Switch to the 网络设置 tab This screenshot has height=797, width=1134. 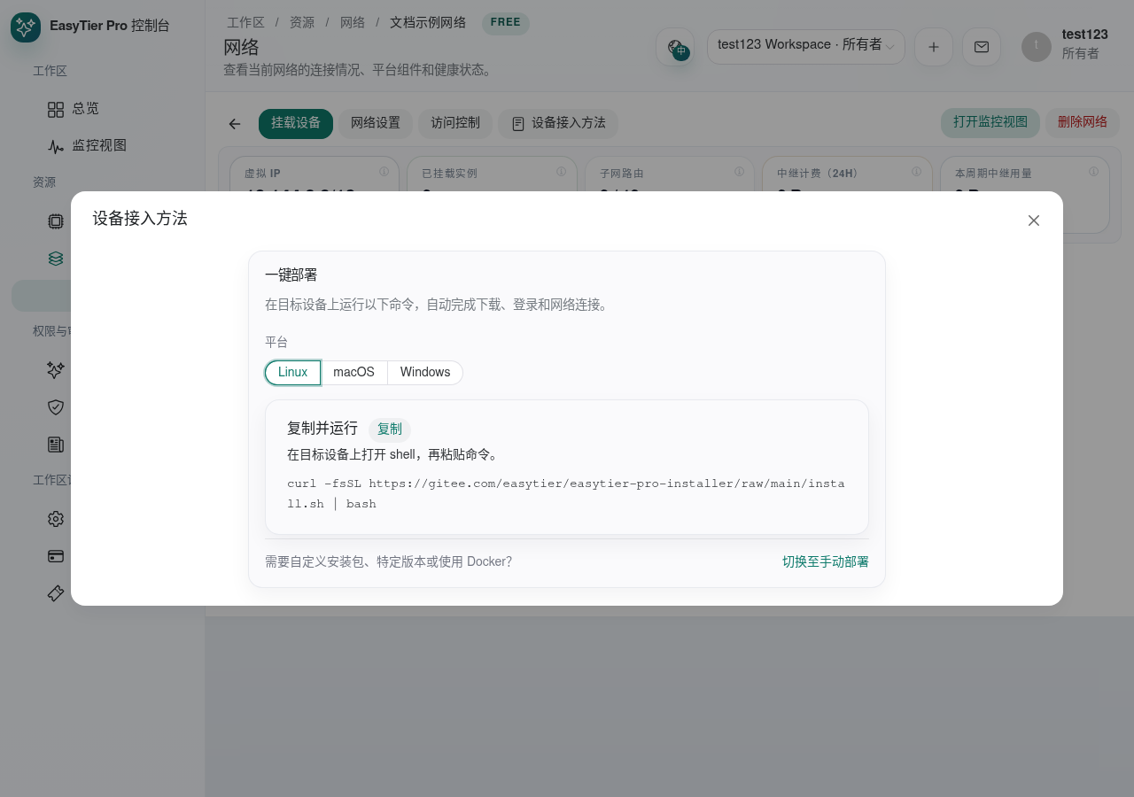click(x=376, y=124)
